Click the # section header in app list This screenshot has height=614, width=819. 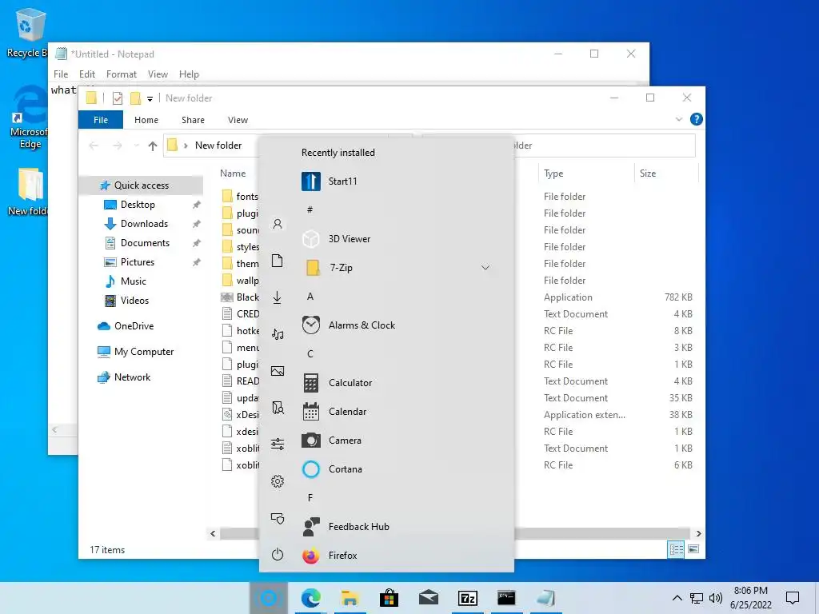(310, 209)
